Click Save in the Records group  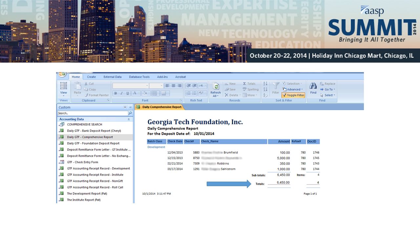[x=230, y=89]
